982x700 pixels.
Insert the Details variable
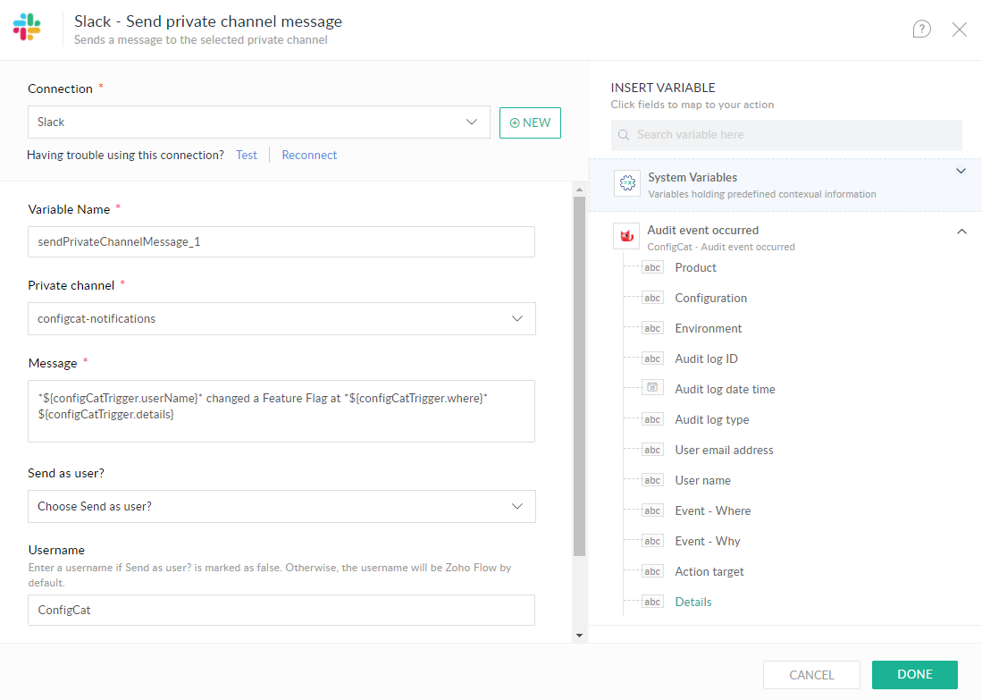pos(693,602)
